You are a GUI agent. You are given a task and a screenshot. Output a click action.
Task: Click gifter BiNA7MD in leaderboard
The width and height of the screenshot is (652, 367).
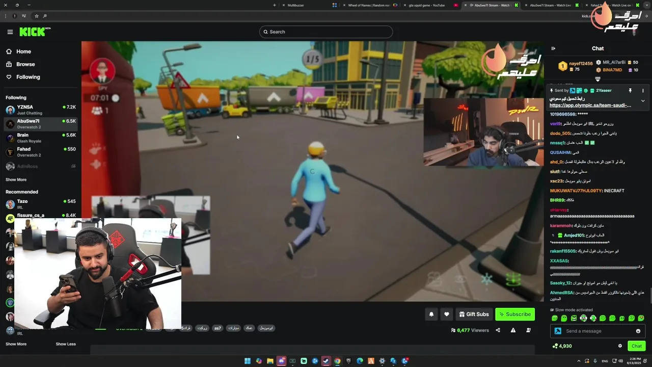[x=612, y=70]
